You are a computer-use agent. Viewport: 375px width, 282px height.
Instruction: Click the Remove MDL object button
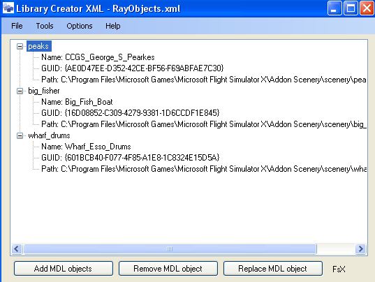tap(168, 269)
